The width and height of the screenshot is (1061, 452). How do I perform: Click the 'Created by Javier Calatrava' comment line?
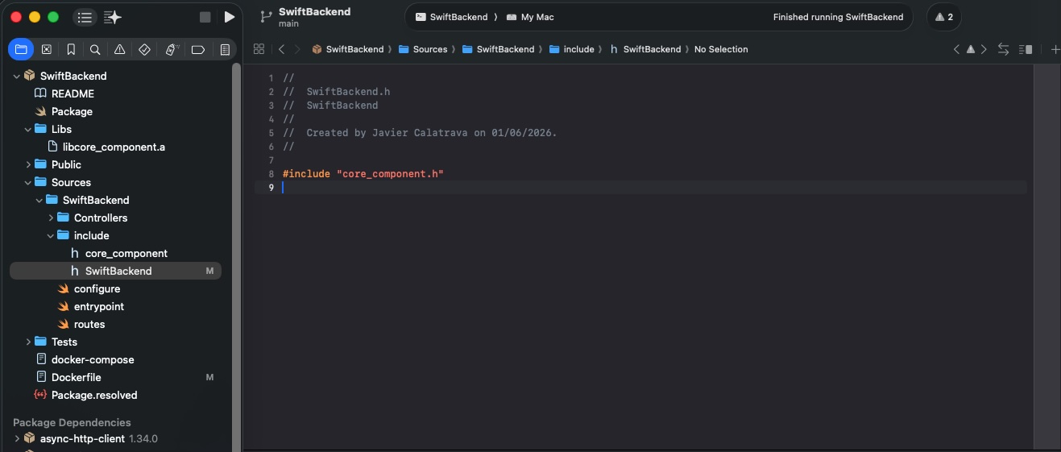[x=420, y=133]
